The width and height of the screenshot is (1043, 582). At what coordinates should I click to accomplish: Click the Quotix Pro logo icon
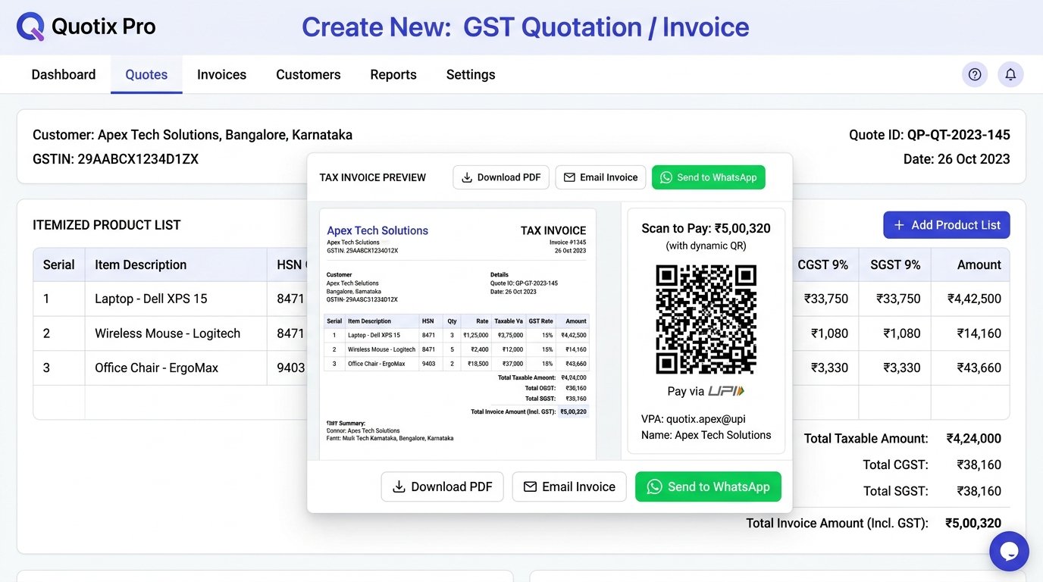pyautogui.click(x=30, y=27)
